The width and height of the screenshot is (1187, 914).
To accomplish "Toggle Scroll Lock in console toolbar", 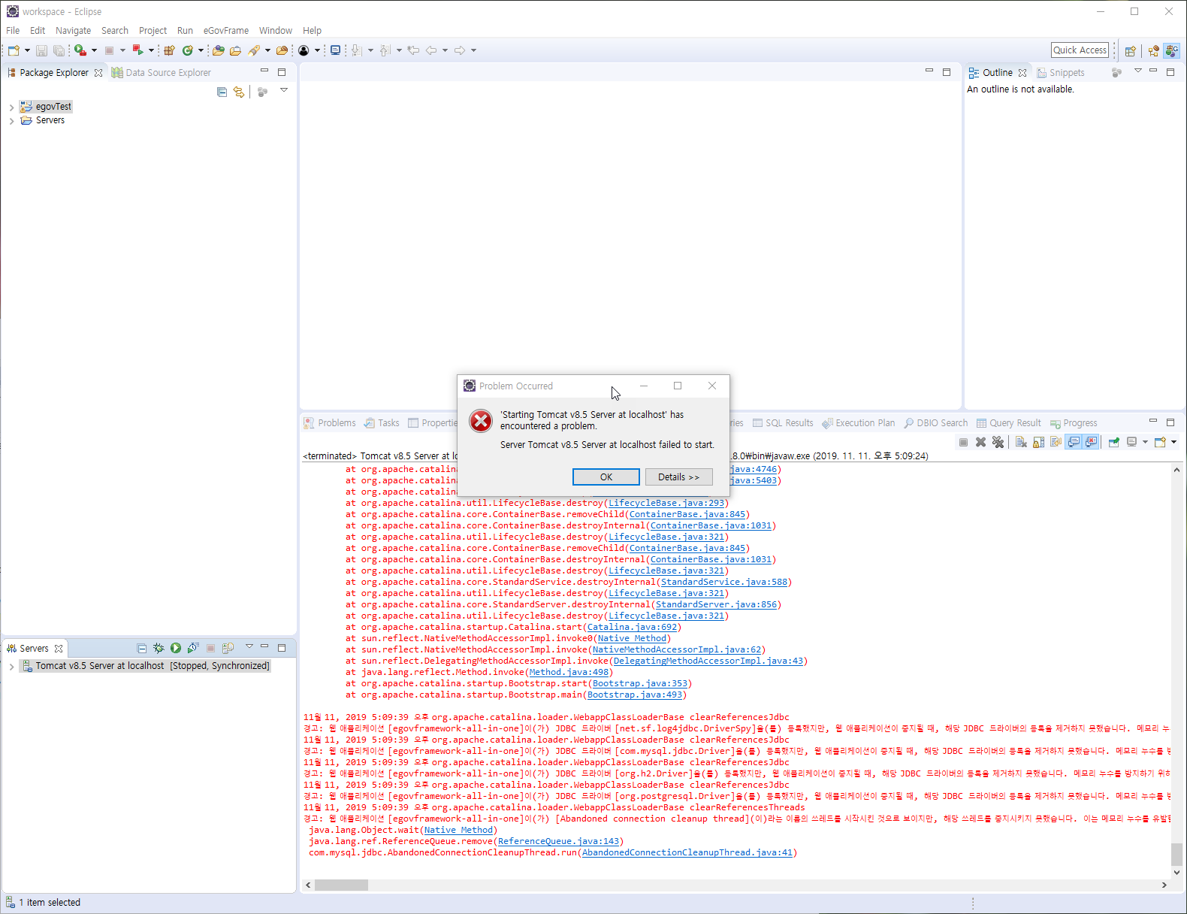I will [x=1038, y=442].
